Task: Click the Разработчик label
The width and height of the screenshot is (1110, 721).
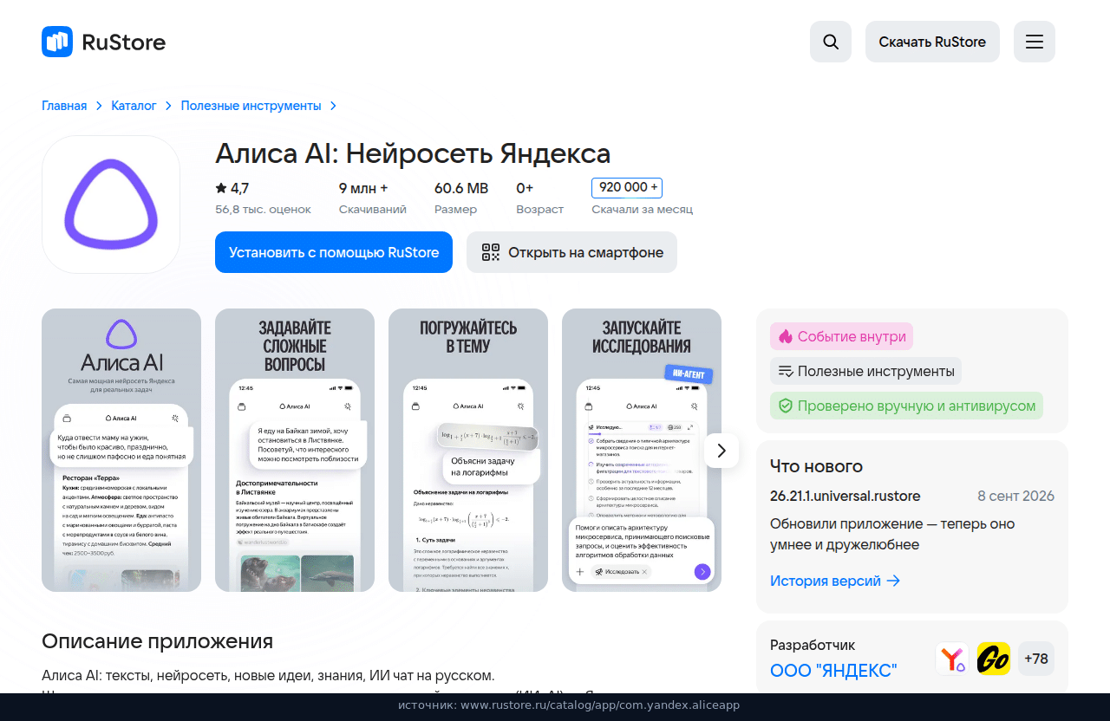Action: tap(813, 646)
